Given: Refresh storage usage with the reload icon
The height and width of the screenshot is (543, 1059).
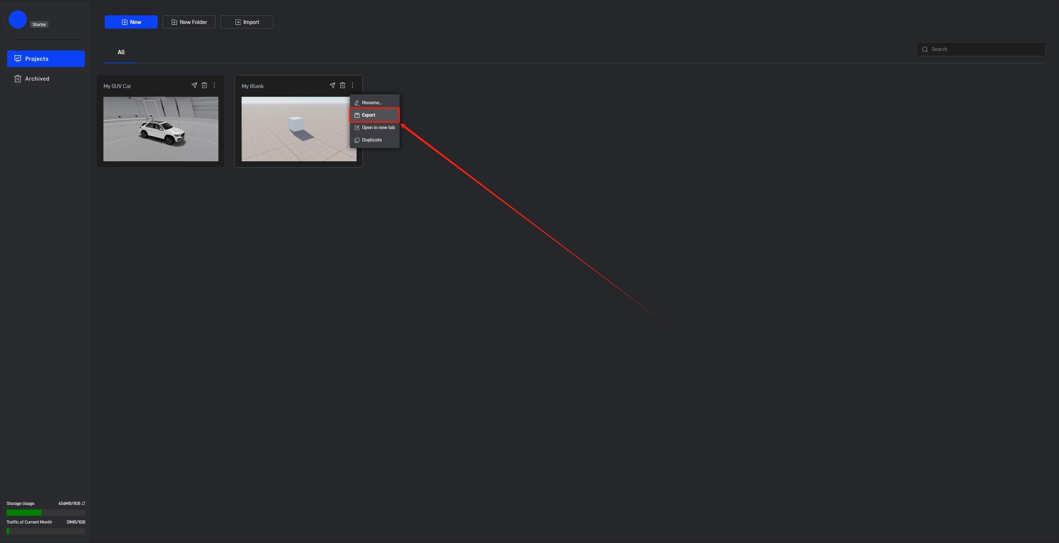Looking at the screenshot, I should (x=84, y=503).
